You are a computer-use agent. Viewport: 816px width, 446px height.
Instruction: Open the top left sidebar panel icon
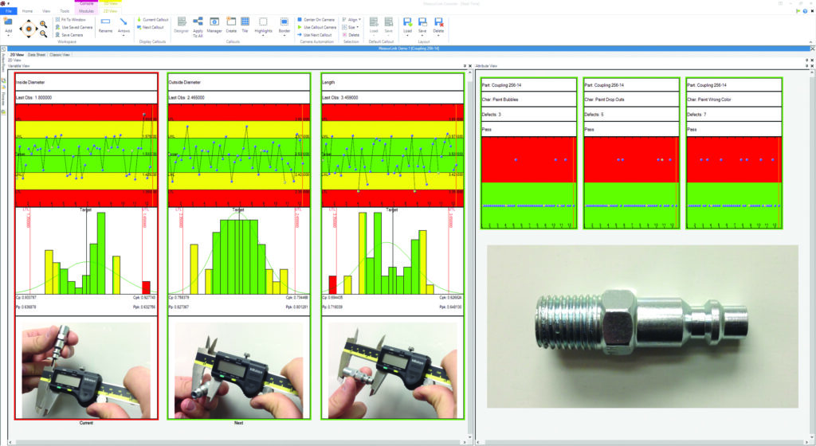click(x=3, y=49)
